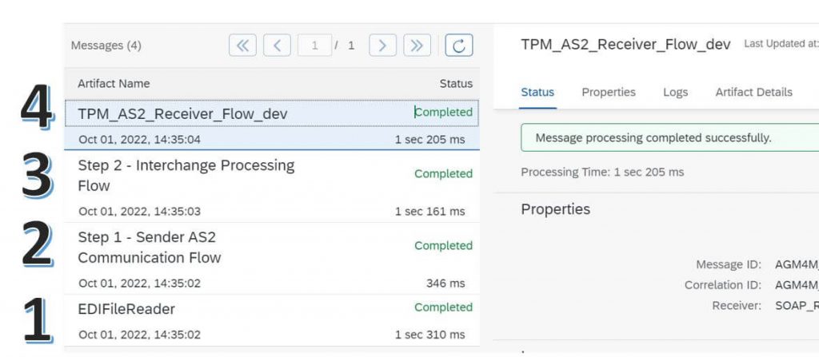
Task: Click Completed status of EDIFileReader
Action: pos(443,307)
